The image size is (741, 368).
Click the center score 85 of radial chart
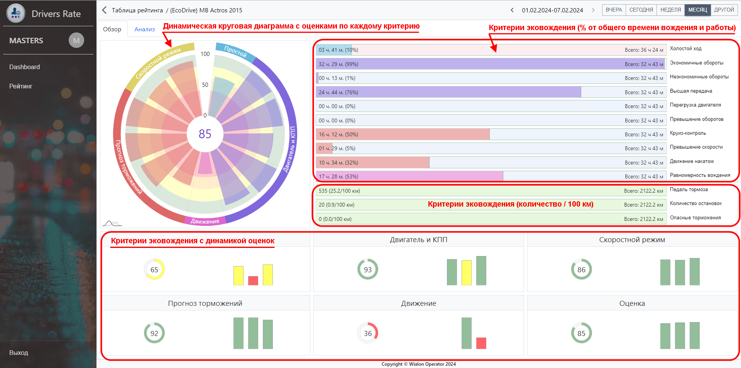pos(205,134)
